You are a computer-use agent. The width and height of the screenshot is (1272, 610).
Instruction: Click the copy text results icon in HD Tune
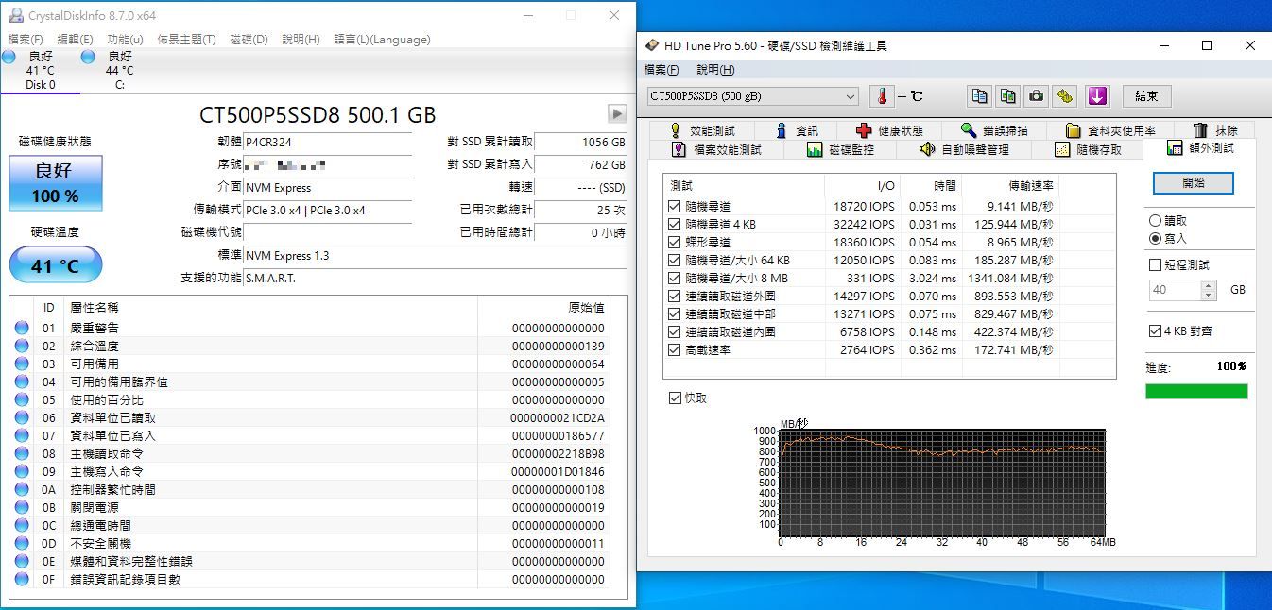[980, 96]
